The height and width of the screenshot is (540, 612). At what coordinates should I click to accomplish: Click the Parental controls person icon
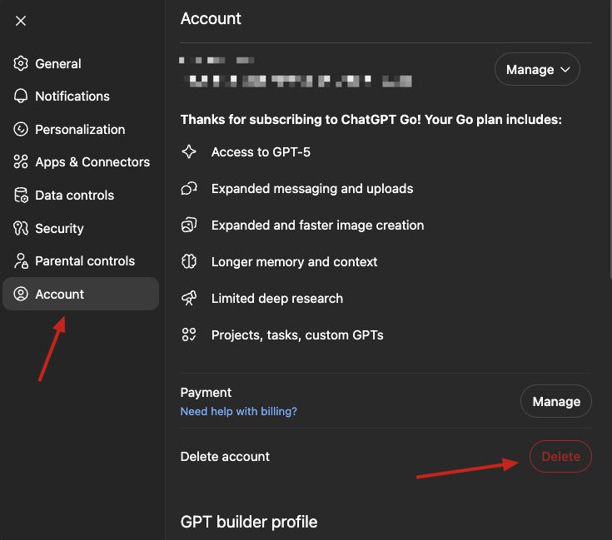point(21,260)
